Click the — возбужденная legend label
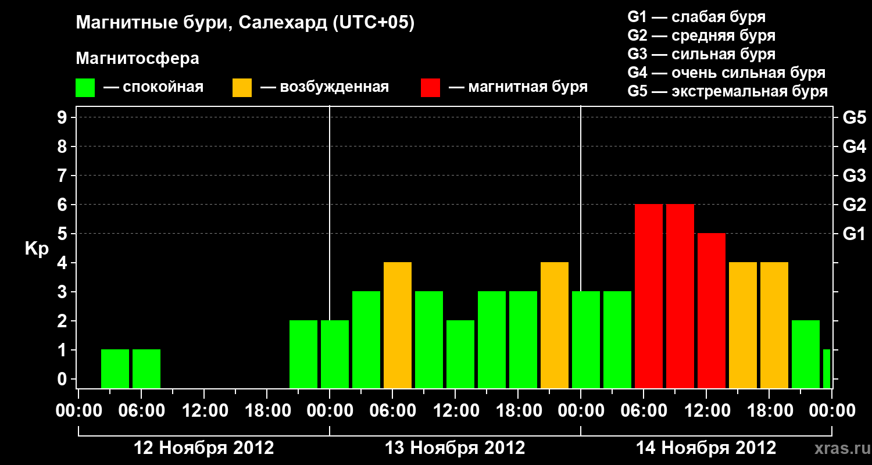This screenshot has width=872, height=465. tap(324, 87)
